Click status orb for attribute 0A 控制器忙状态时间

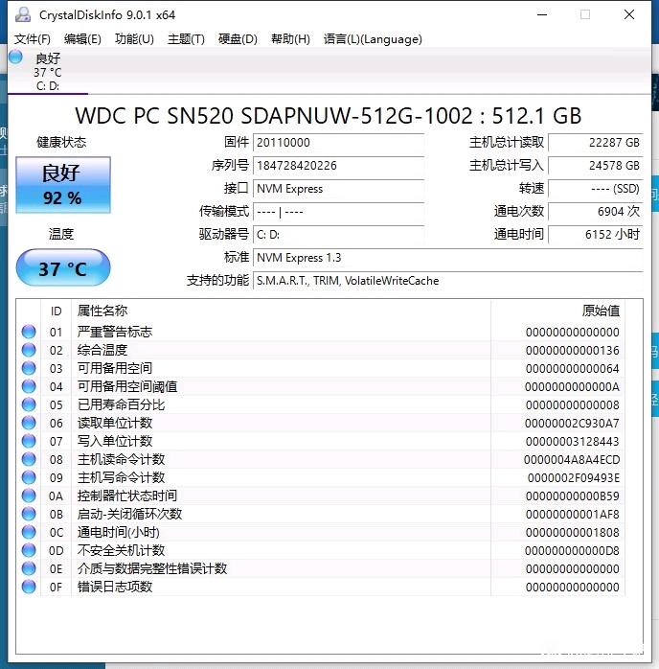click(x=29, y=496)
